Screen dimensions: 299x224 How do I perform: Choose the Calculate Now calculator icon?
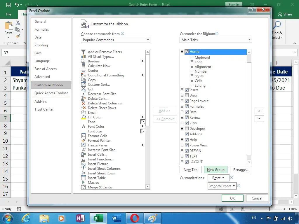tap(83, 66)
